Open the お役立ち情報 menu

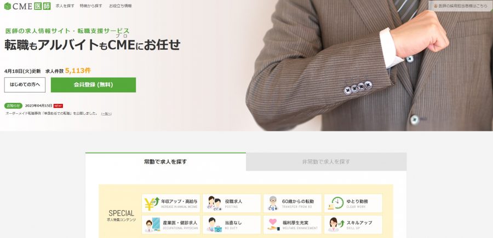[x=121, y=6]
